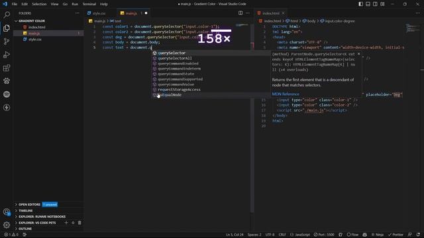Expand the OPEN EDITORS section

click(x=29, y=204)
